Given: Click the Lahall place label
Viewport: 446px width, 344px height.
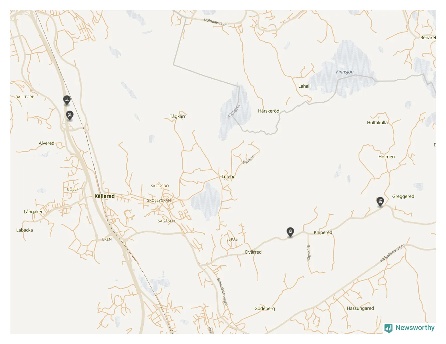Looking at the screenshot, I should (304, 86).
